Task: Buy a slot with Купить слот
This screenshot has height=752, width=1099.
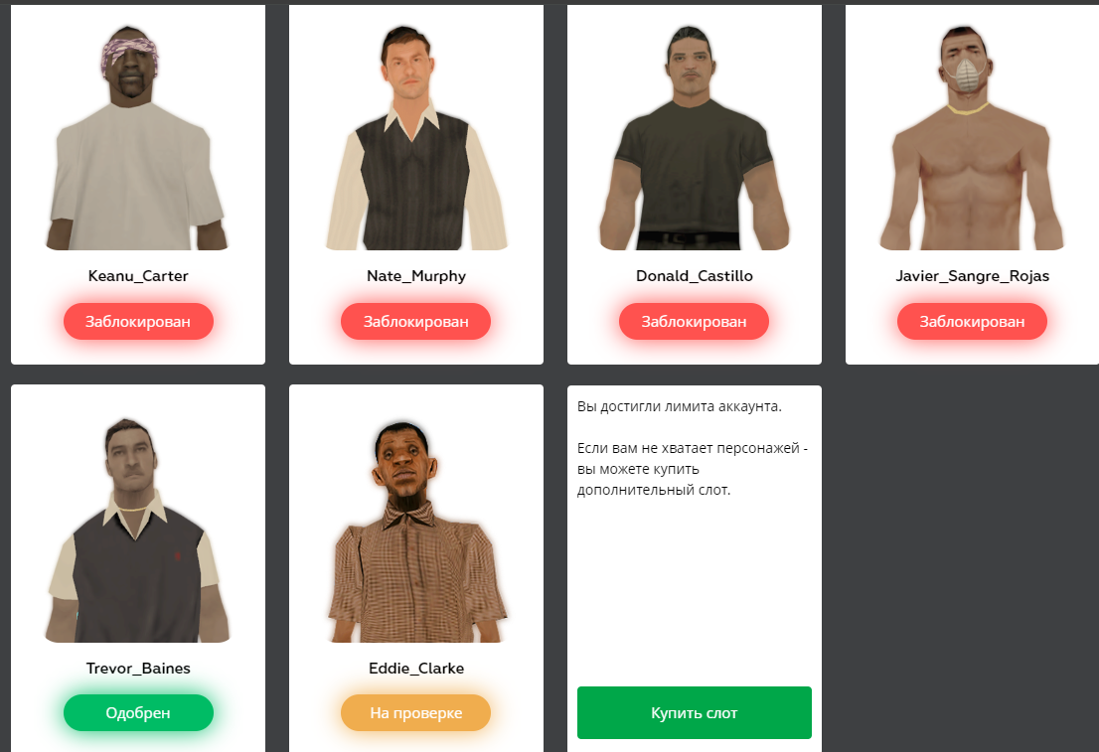Action: point(694,712)
